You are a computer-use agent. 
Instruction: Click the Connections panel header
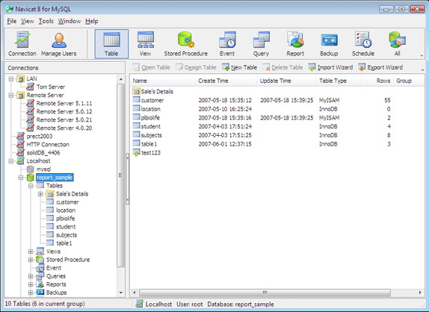click(64, 68)
